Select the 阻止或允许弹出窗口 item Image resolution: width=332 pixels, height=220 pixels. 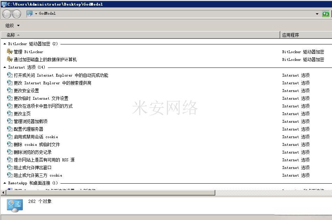coord(33,168)
